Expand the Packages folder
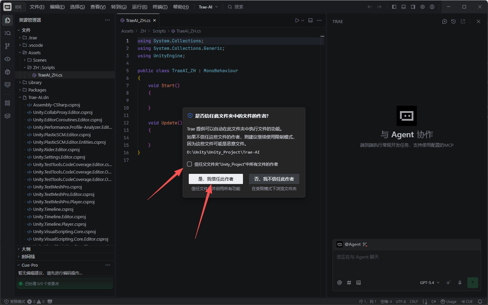The height and width of the screenshot is (305, 488). tap(20, 90)
